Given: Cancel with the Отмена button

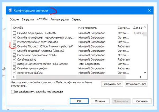Looking at the screenshot, I should (x=100, y=101).
